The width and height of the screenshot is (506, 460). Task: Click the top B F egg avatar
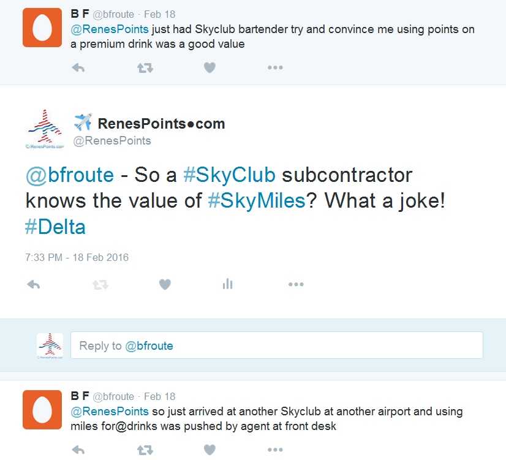[x=42, y=28]
